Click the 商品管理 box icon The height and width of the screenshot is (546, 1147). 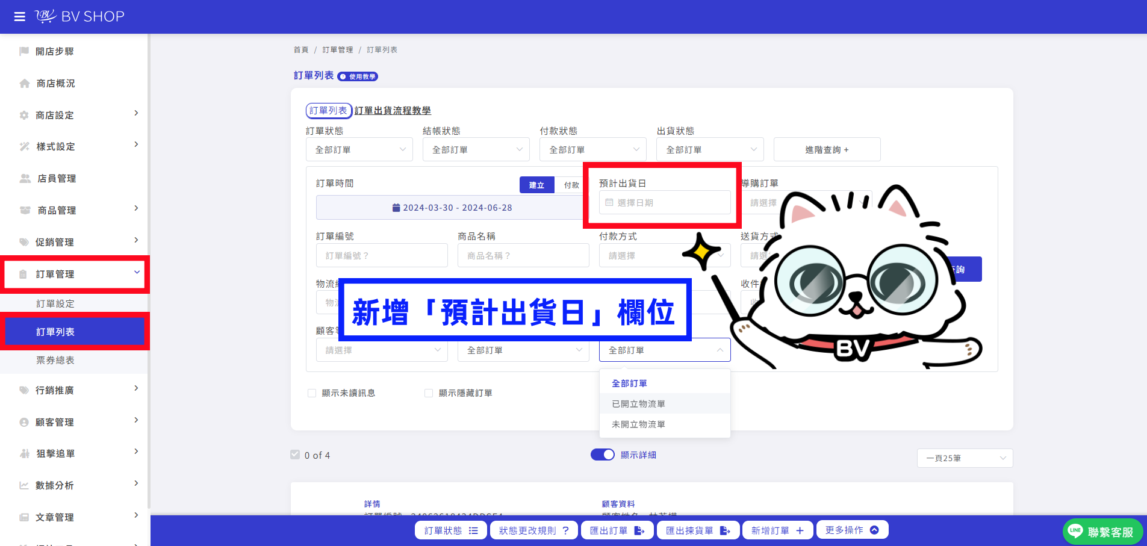25,210
